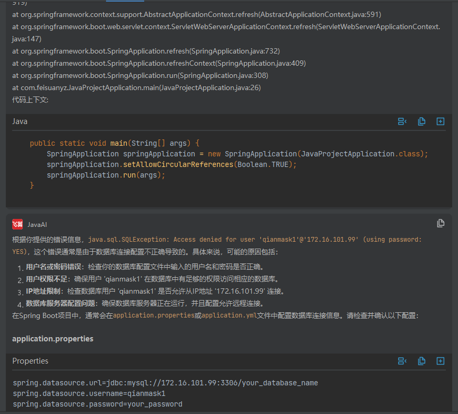This screenshot has width=458, height=414.
Task: Click the insert-at-cursor icon in Java code block
Action: pos(402,121)
